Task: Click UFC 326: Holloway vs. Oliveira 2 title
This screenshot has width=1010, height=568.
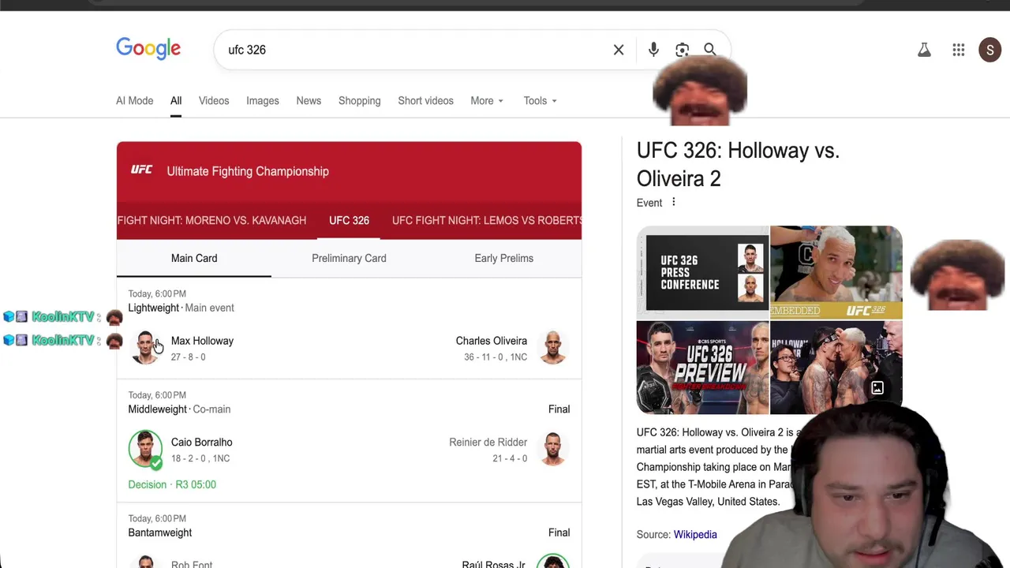Action: tap(738, 164)
